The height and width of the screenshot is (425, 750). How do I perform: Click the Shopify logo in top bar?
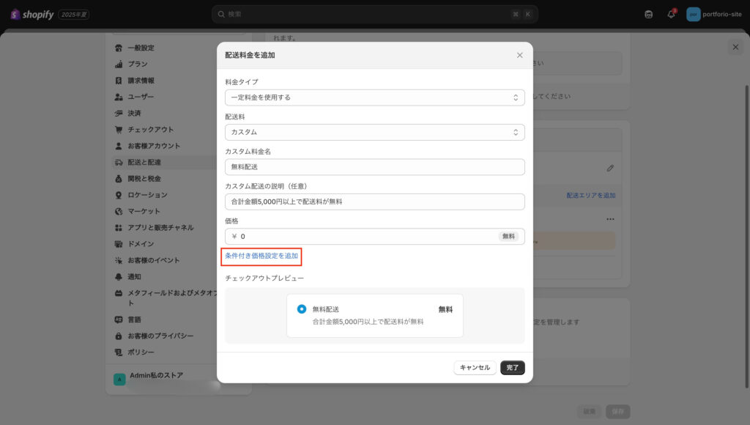(x=32, y=14)
